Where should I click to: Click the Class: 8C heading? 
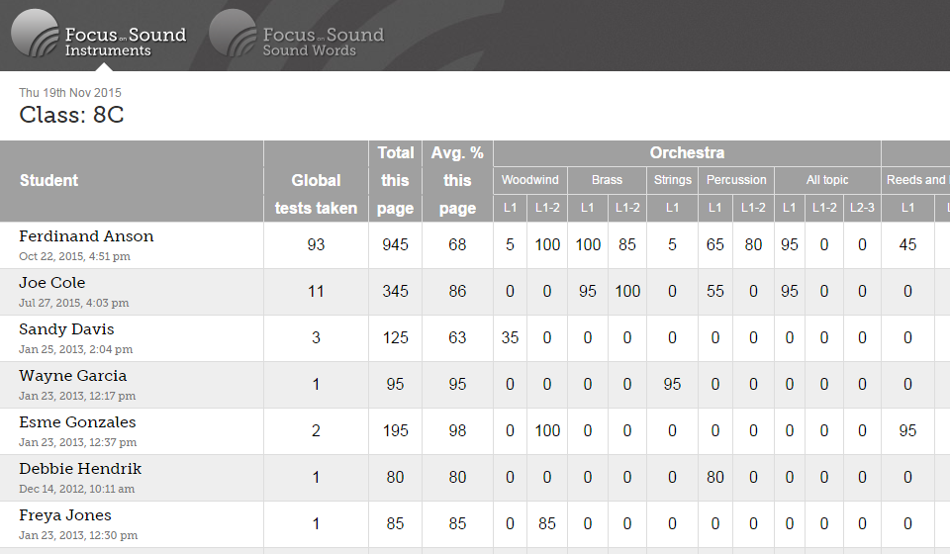pos(71,115)
